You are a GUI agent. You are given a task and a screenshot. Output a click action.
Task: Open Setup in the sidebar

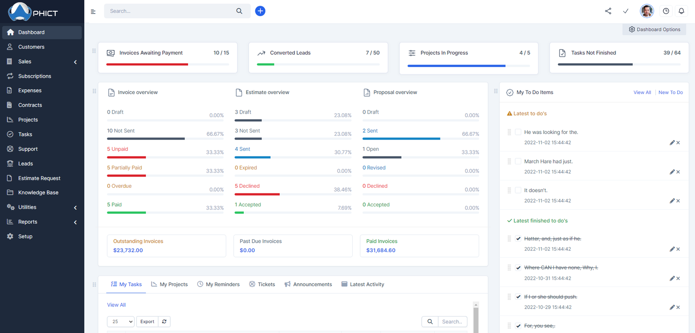click(x=42, y=236)
